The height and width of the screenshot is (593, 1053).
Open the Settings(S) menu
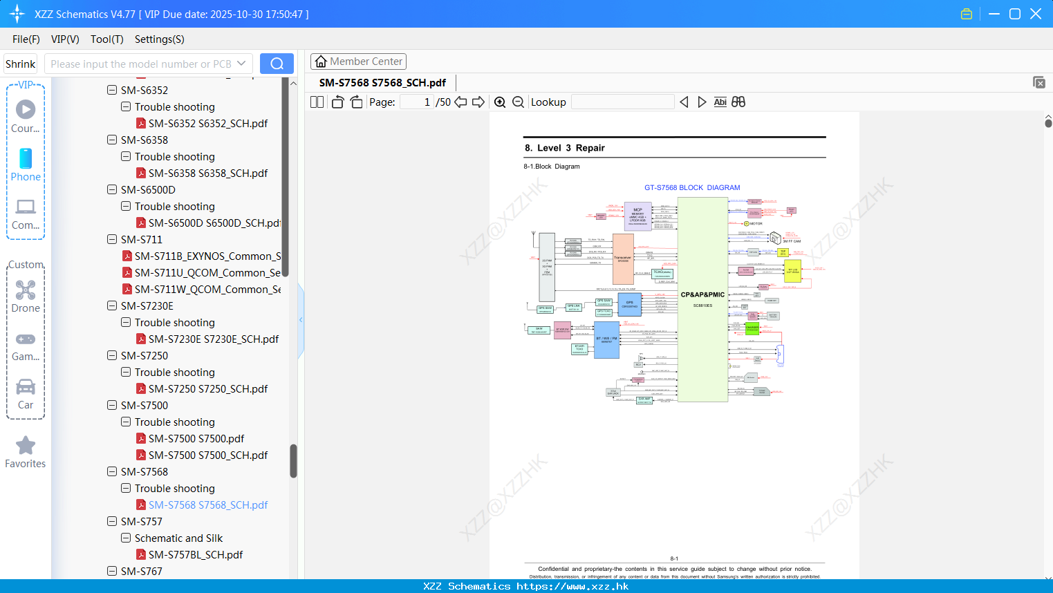[x=160, y=39]
